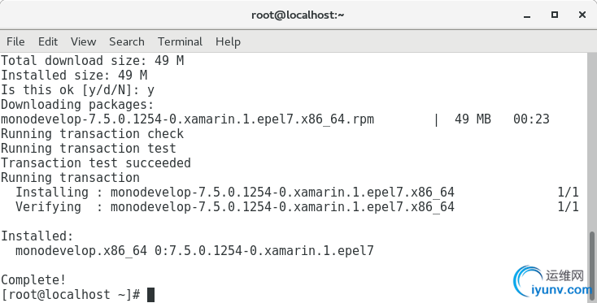Click the root@localhost:~ title bar
597x303 pixels.
[298, 15]
